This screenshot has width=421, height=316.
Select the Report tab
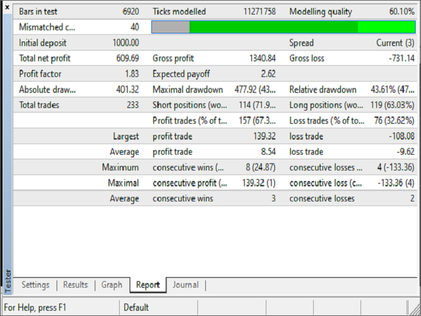click(148, 285)
